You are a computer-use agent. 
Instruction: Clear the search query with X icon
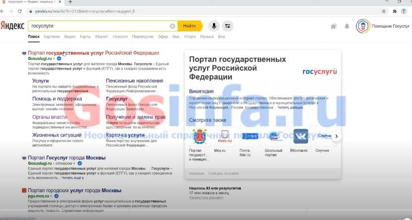click(x=172, y=26)
